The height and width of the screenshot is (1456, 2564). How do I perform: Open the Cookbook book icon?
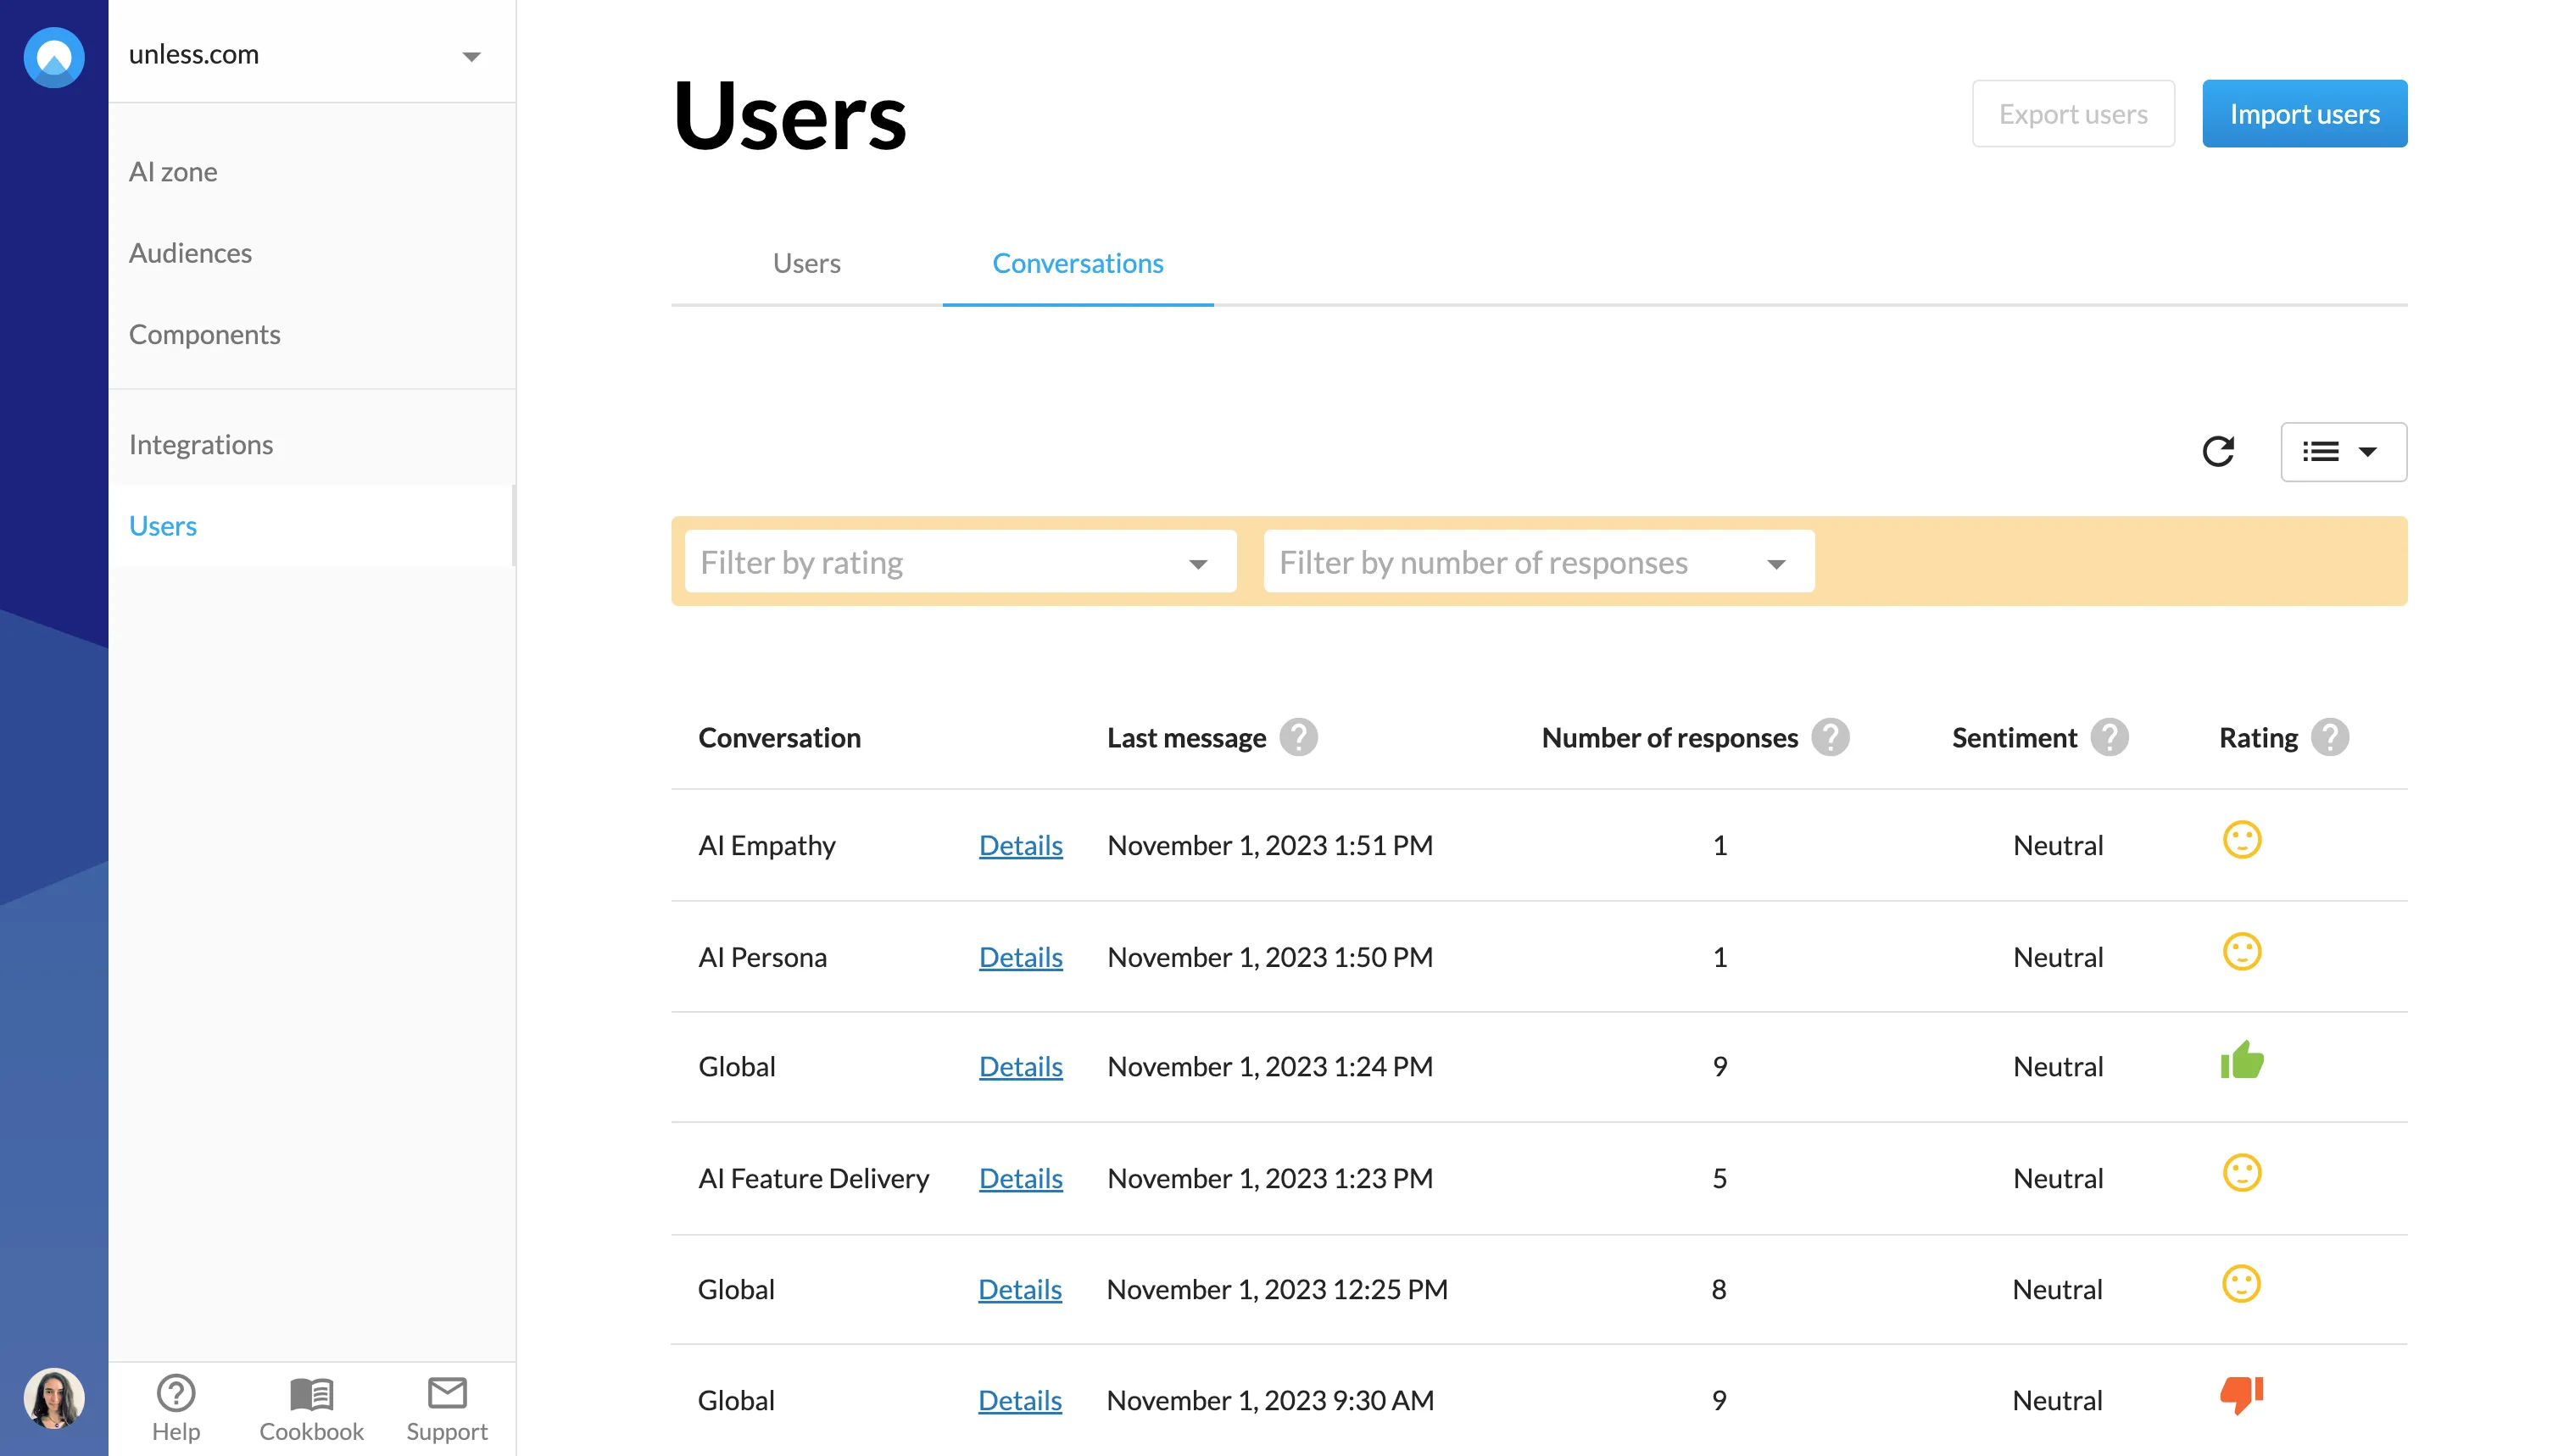pyautogui.click(x=311, y=1393)
